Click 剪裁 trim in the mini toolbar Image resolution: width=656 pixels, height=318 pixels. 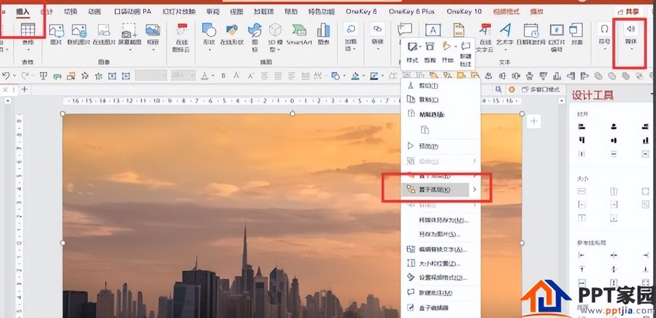coord(430,52)
